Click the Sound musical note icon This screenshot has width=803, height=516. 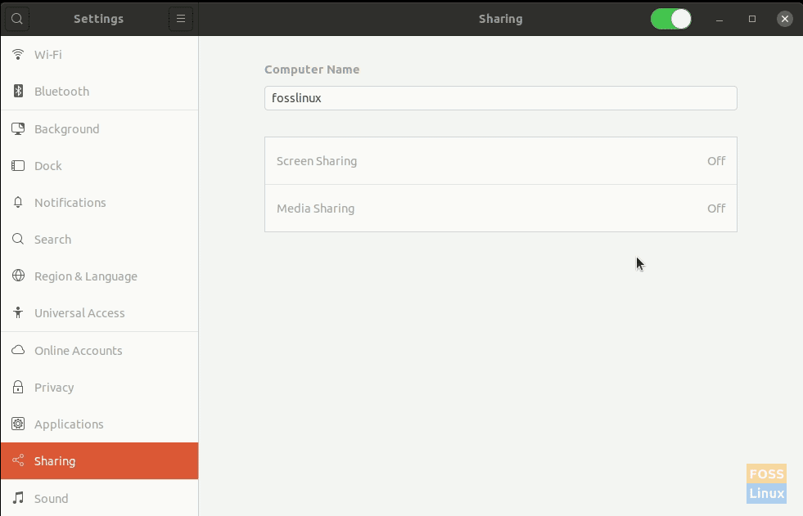tap(17, 498)
